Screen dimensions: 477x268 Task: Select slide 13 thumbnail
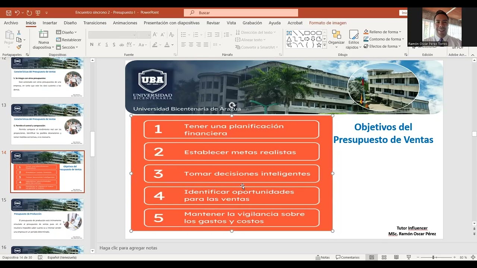click(x=47, y=124)
